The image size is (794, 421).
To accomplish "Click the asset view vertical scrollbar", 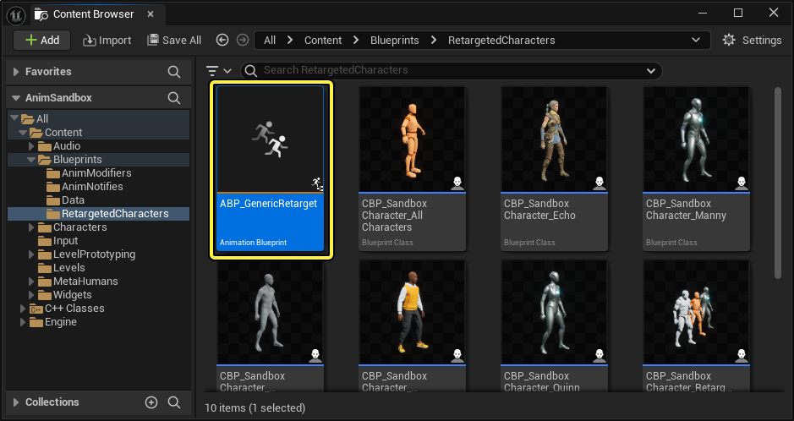I will point(778,183).
